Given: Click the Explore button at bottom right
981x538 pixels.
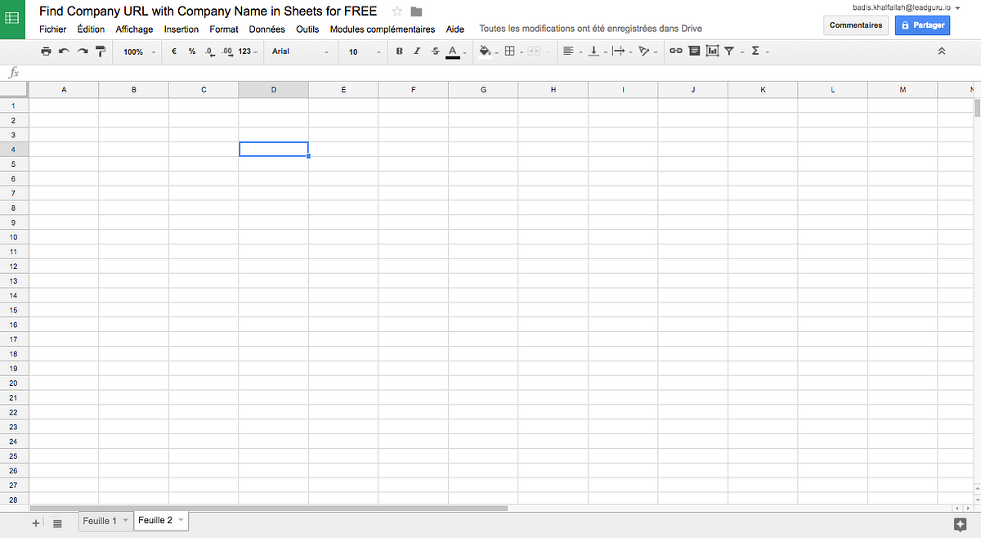Looking at the screenshot, I should [961, 524].
